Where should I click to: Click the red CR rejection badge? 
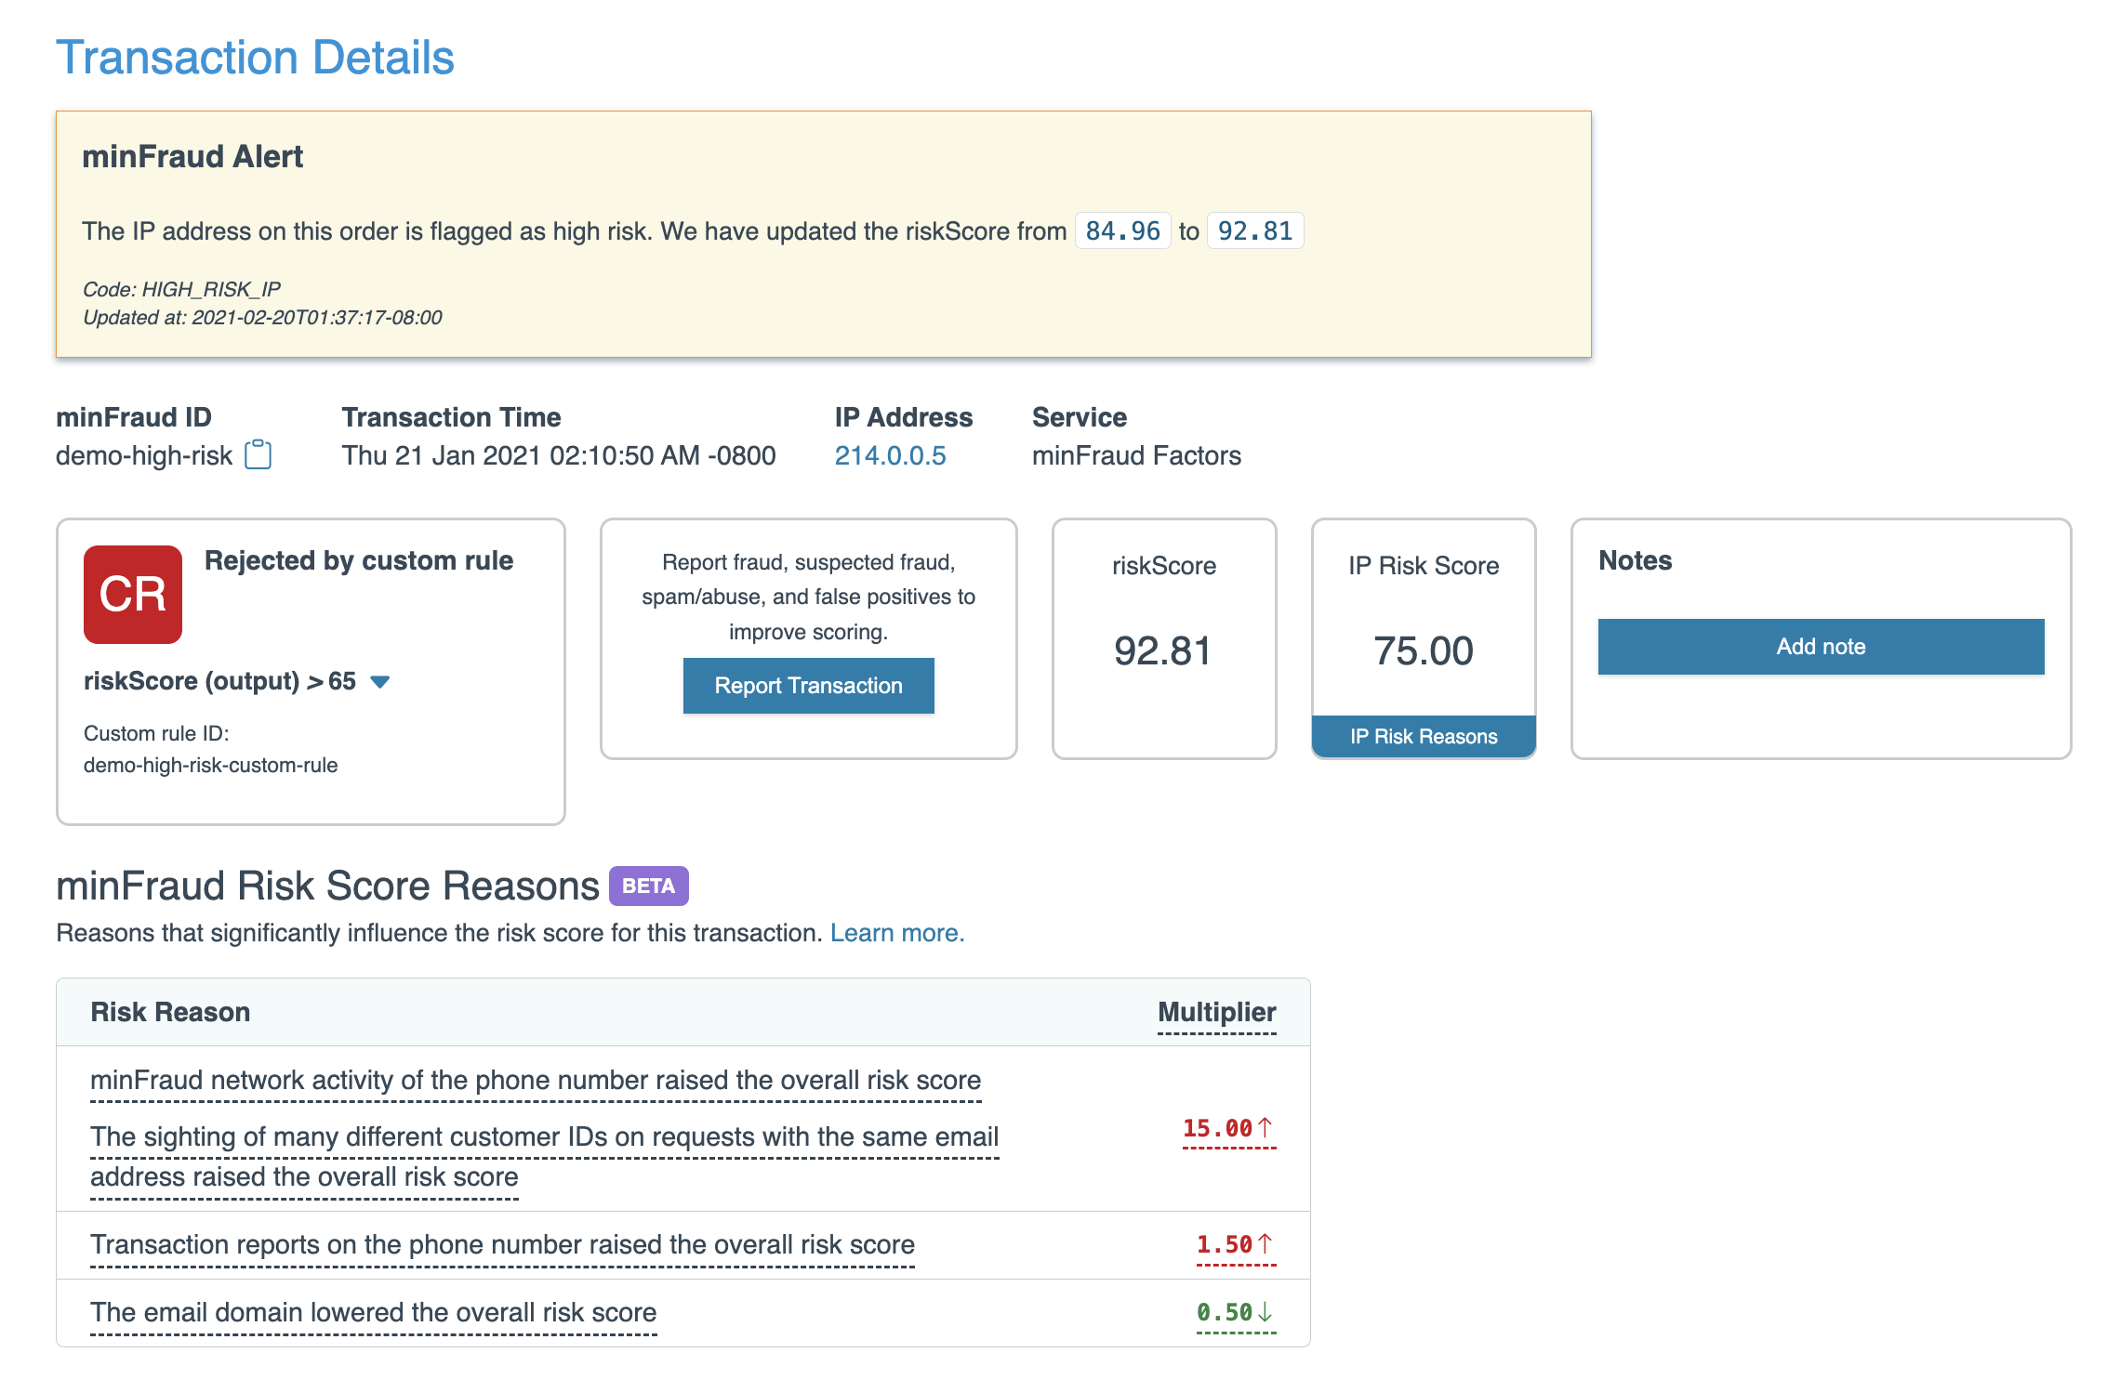tap(133, 595)
